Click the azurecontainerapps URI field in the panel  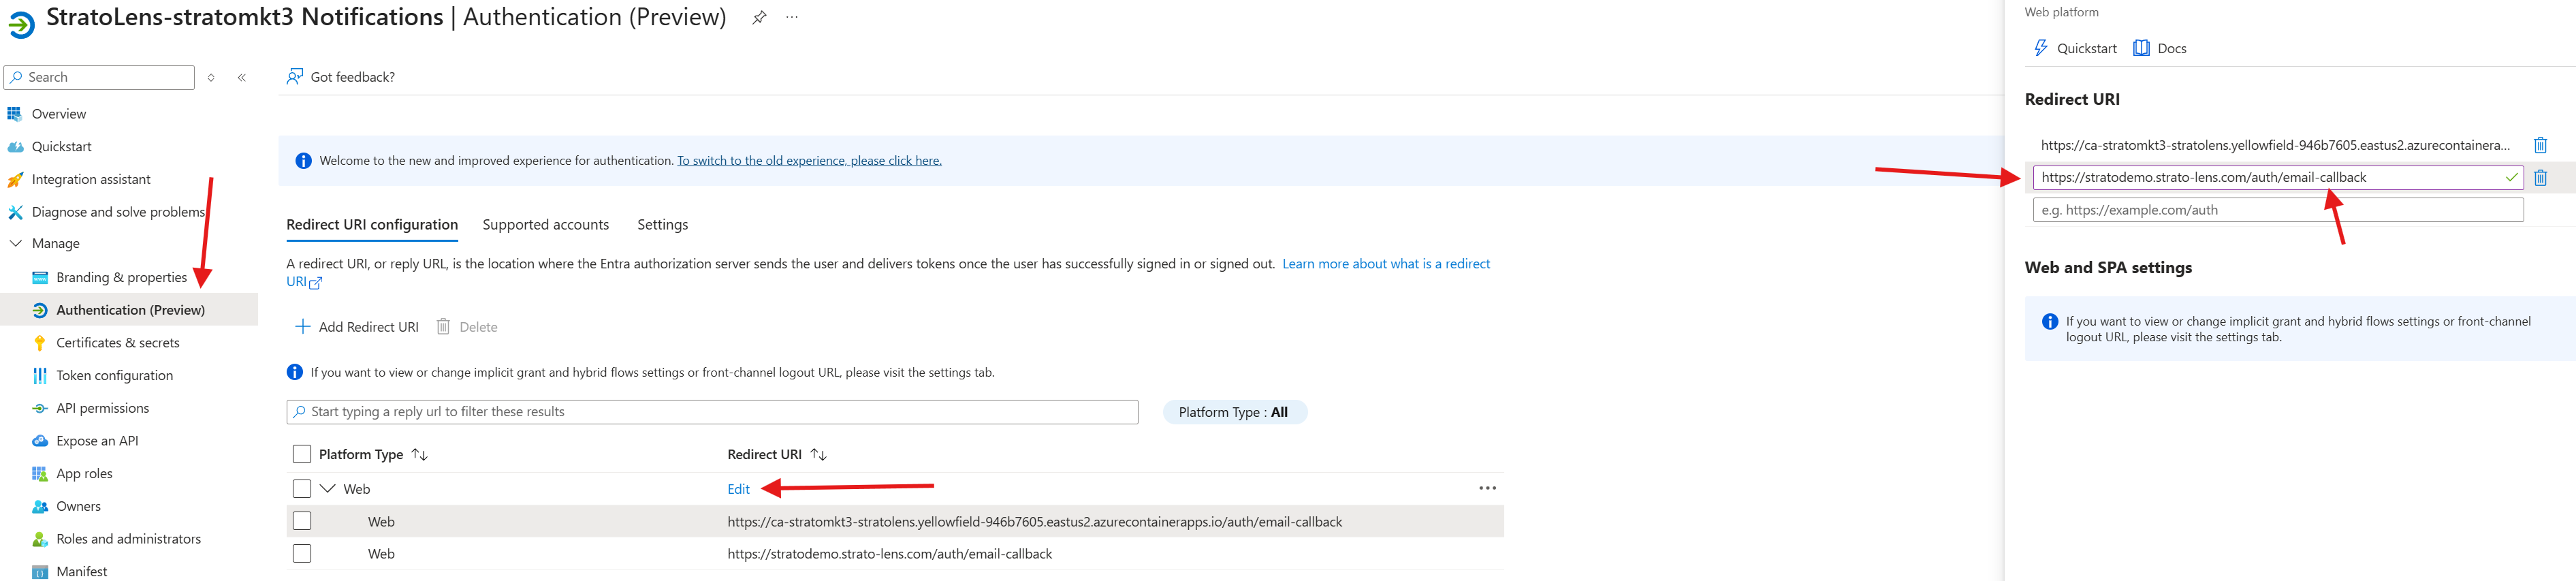(2275, 145)
